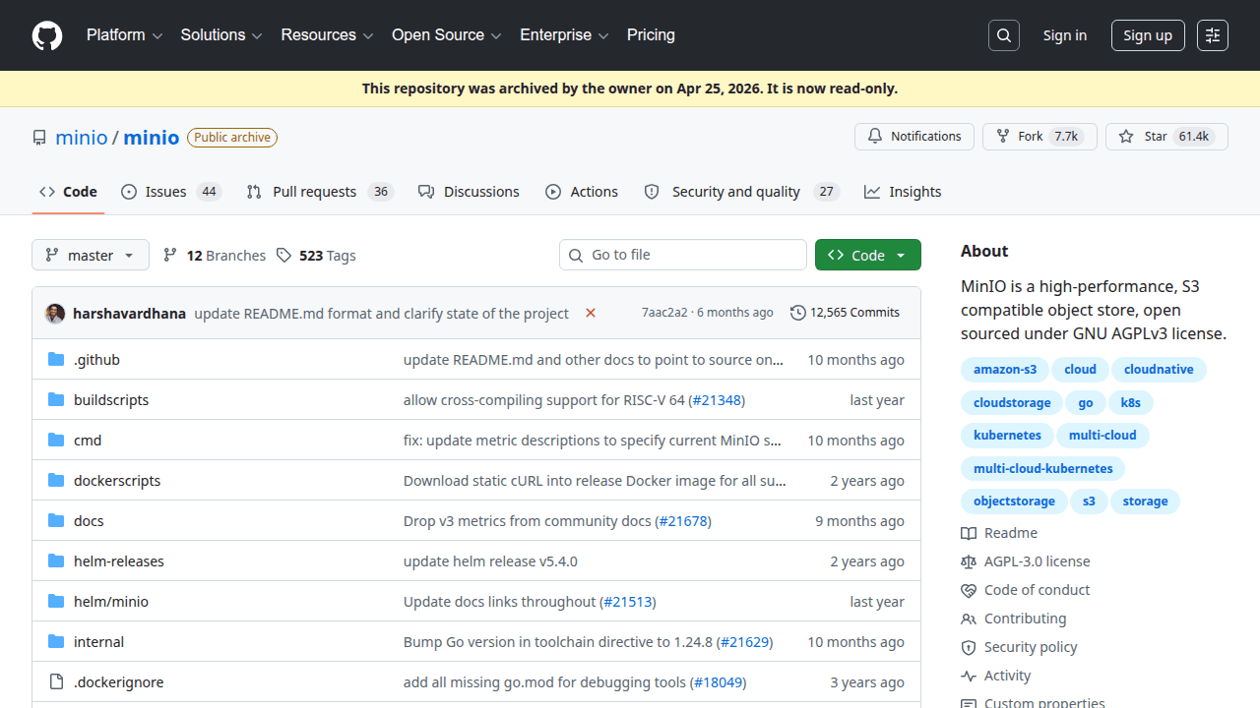
Task: Open the docs folder
Action: [89, 521]
